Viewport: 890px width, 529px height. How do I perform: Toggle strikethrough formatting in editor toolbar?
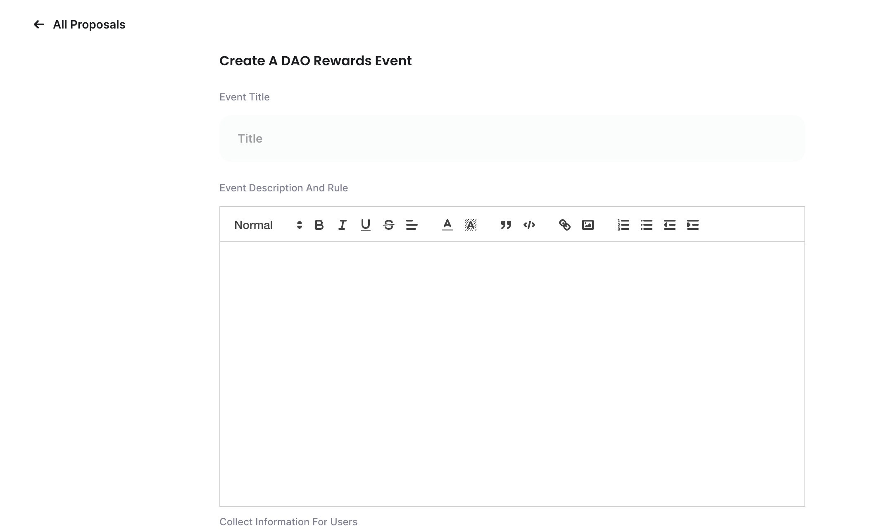pos(388,225)
